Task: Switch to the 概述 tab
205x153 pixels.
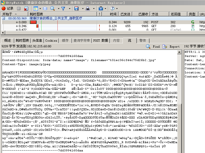Action: click(x=7, y=41)
